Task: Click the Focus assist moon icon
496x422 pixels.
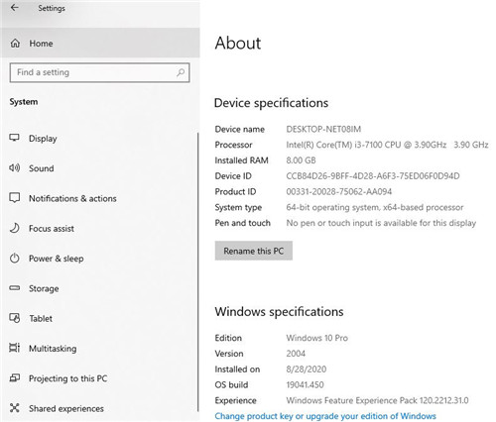Action: [x=14, y=228]
